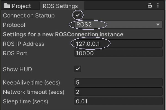Click the Protocol label
The height and width of the screenshot is (110, 166).
pos(14,25)
